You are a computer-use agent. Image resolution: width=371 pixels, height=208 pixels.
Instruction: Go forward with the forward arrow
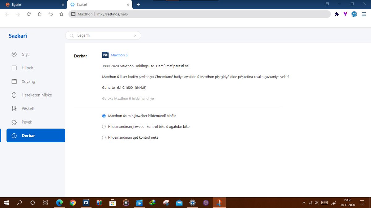point(18,14)
